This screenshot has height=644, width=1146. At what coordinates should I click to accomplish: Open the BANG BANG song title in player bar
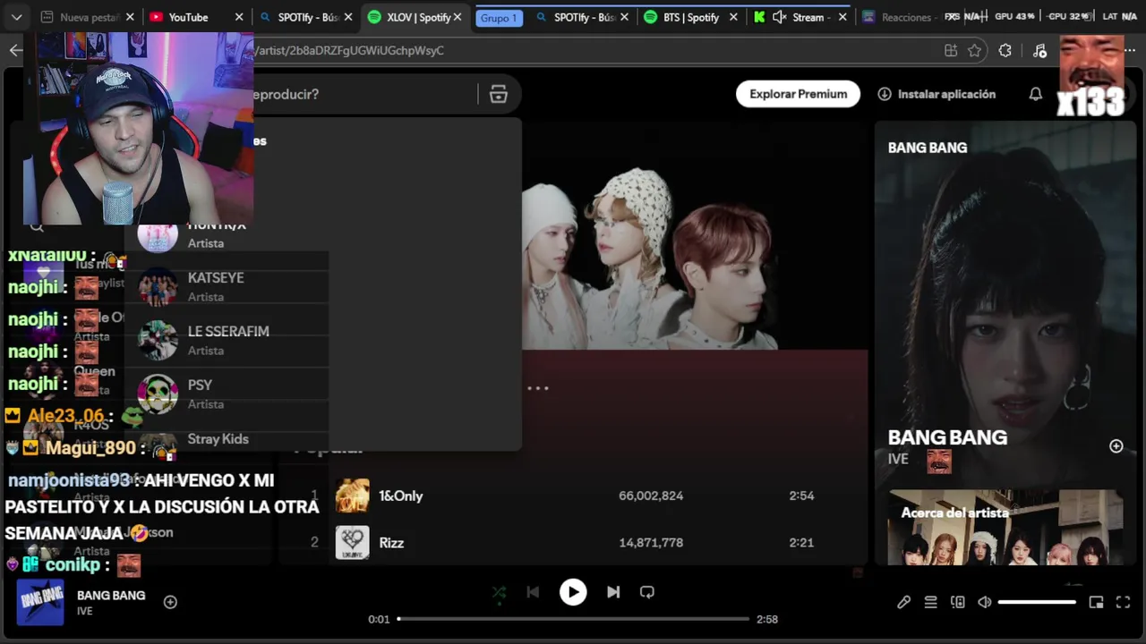[111, 595]
